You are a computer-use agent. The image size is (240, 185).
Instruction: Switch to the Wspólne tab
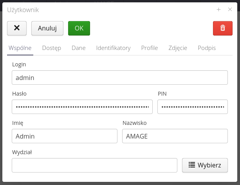point(20,48)
